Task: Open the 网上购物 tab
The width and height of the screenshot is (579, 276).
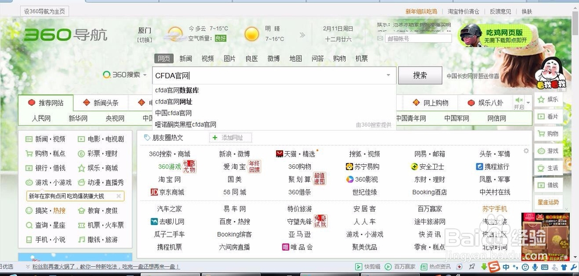Action: coord(430,102)
